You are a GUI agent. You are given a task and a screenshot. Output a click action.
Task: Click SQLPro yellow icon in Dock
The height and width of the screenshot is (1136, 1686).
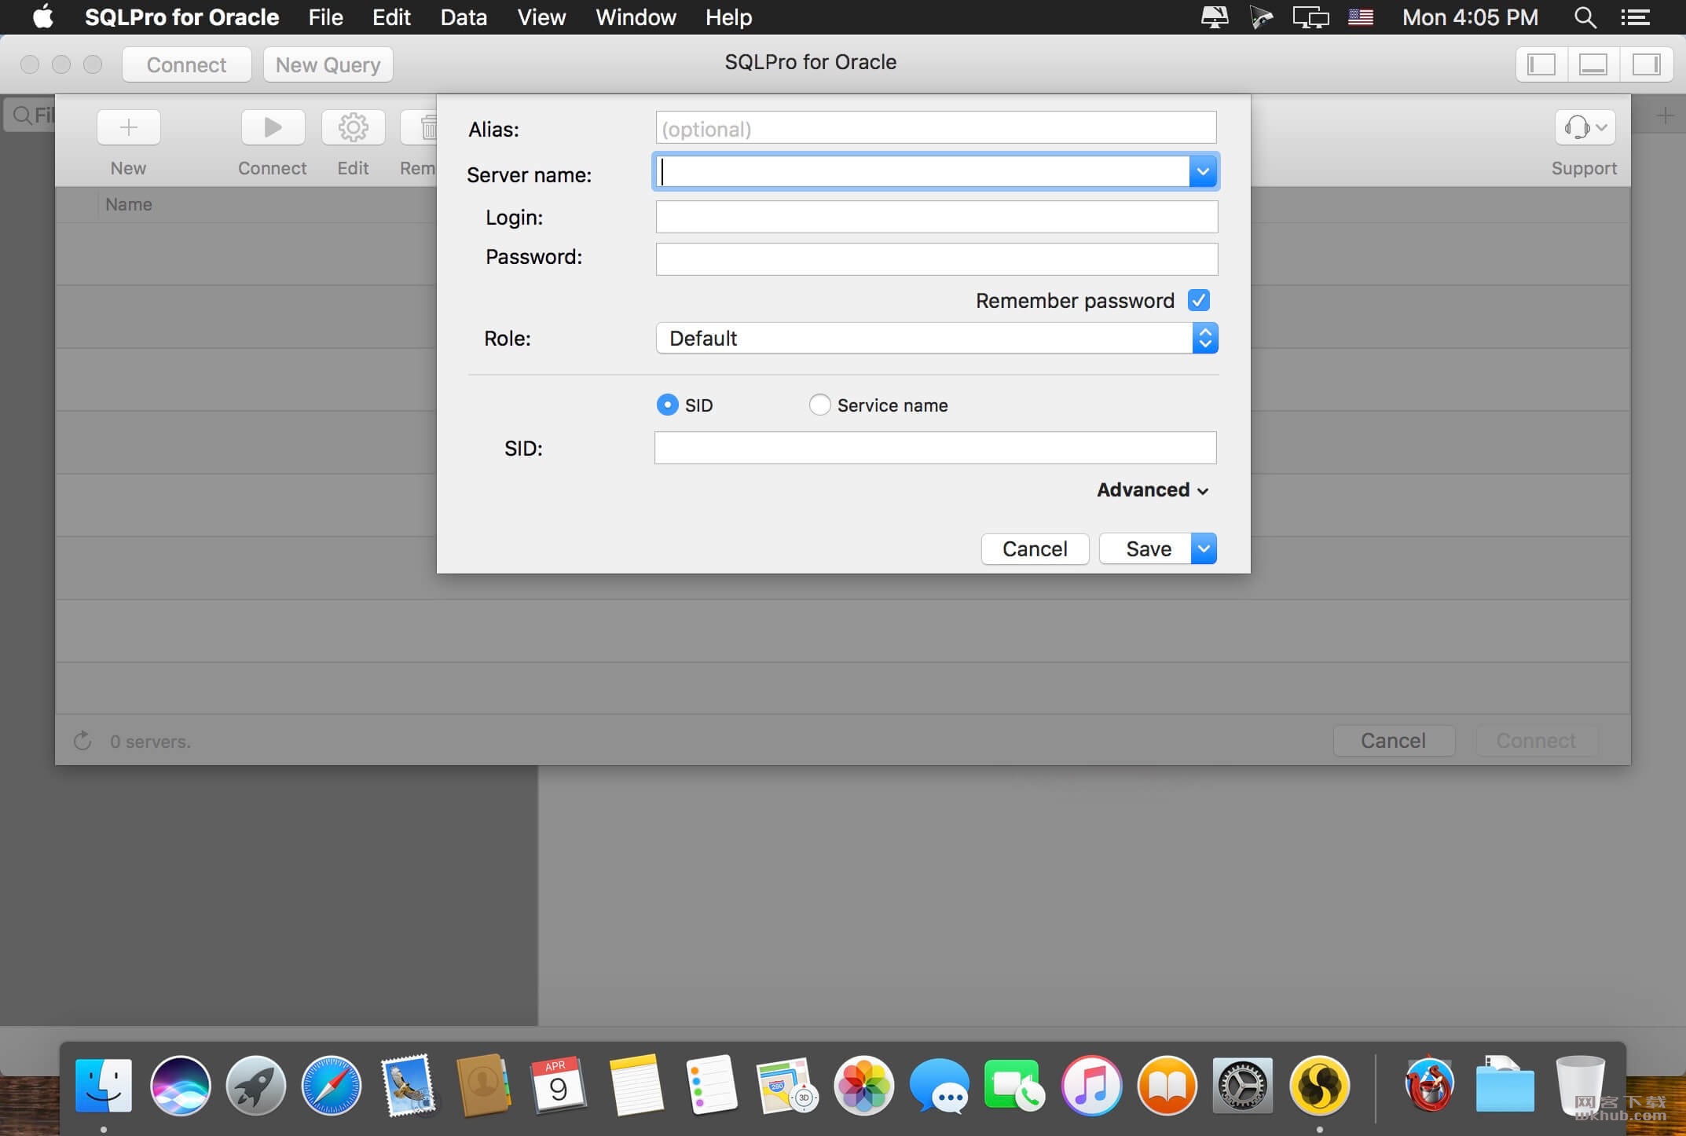pyautogui.click(x=1319, y=1086)
